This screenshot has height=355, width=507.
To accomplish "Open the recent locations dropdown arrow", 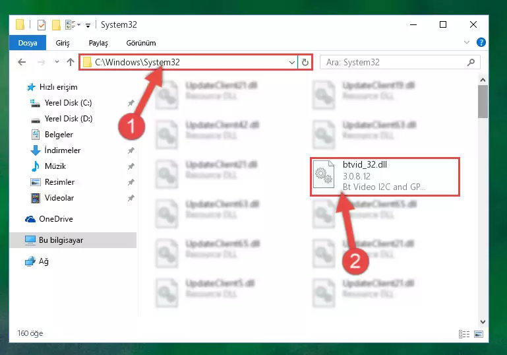I will [57, 61].
